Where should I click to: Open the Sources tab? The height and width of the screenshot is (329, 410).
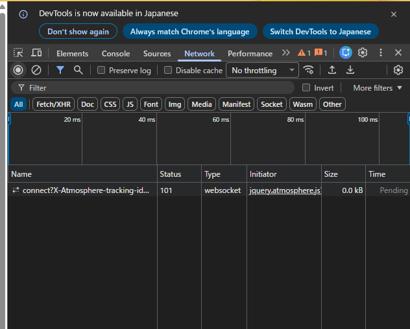point(157,54)
